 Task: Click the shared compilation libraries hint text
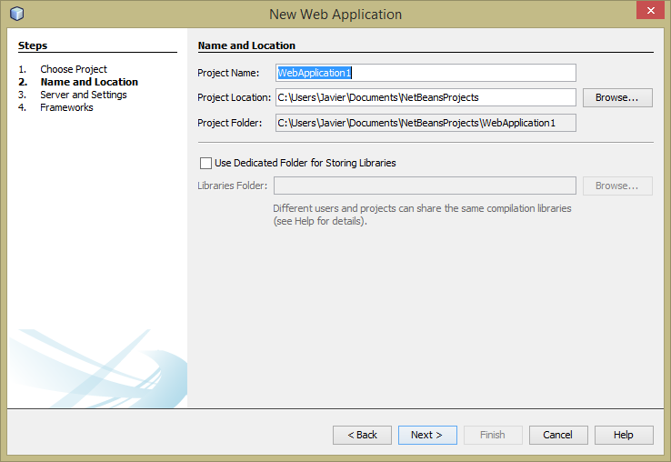pos(422,215)
